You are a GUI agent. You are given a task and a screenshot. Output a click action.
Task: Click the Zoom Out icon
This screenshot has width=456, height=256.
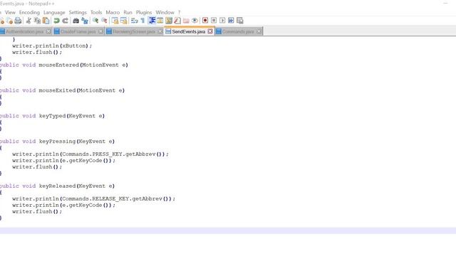(104, 21)
